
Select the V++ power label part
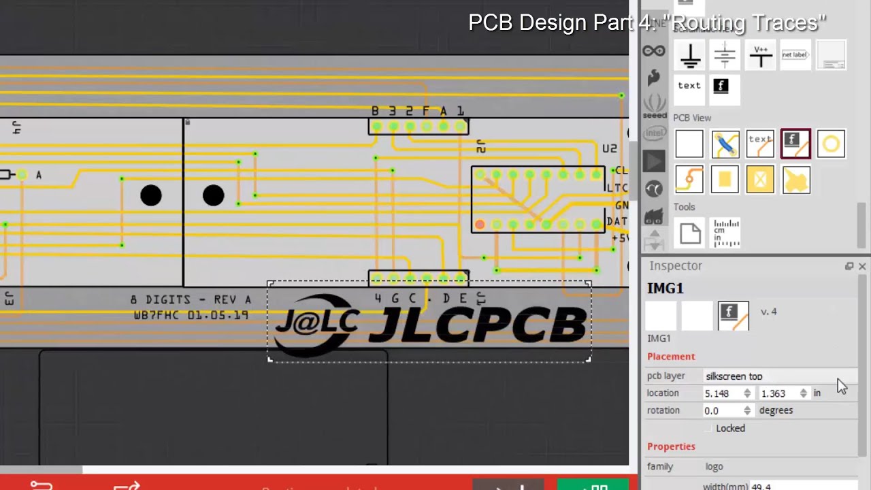click(x=760, y=56)
